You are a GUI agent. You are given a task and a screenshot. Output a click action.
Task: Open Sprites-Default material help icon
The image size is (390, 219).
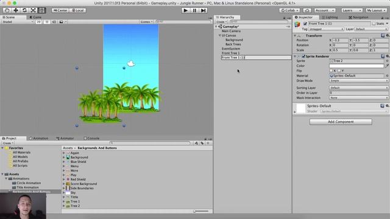point(382,106)
